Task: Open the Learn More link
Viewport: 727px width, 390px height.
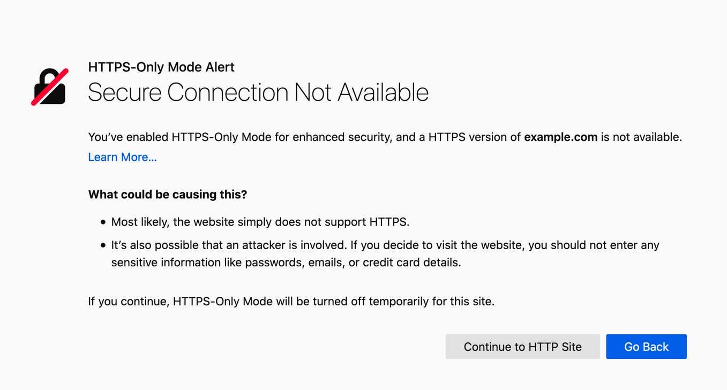Action: click(x=122, y=157)
